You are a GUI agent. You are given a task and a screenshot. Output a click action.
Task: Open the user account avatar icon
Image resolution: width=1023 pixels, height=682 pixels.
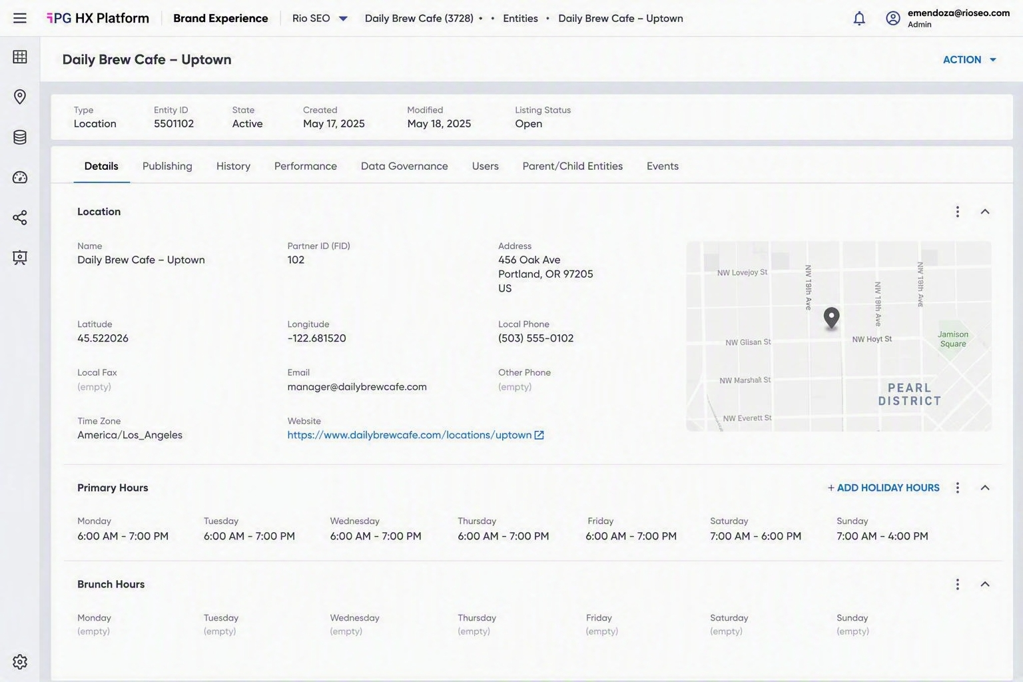click(x=893, y=18)
